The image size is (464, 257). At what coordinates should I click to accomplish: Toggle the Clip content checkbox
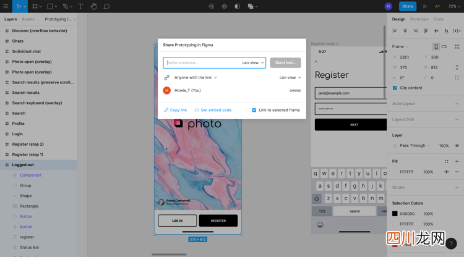pyautogui.click(x=395, y=88)
